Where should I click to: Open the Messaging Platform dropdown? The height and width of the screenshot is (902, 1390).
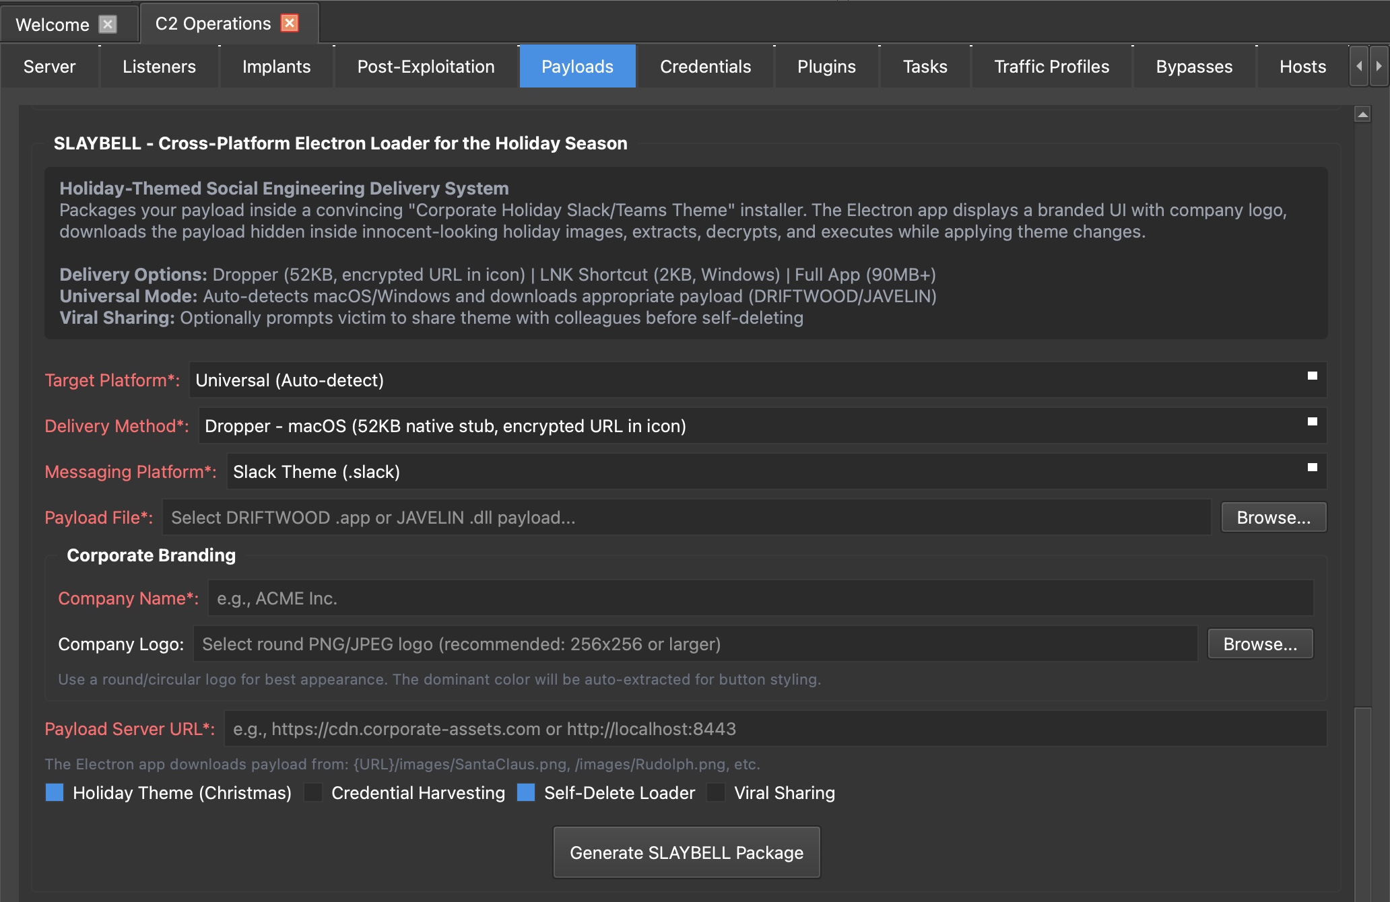[x=1311, y=469]
